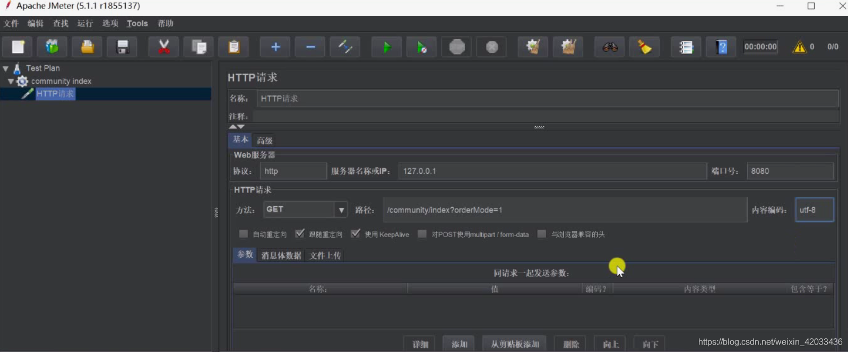Image resolution: width=848 pixels, height=352 pixels.
Task: Click the 路径 field with /community/index
Action: tap(565, 210)
